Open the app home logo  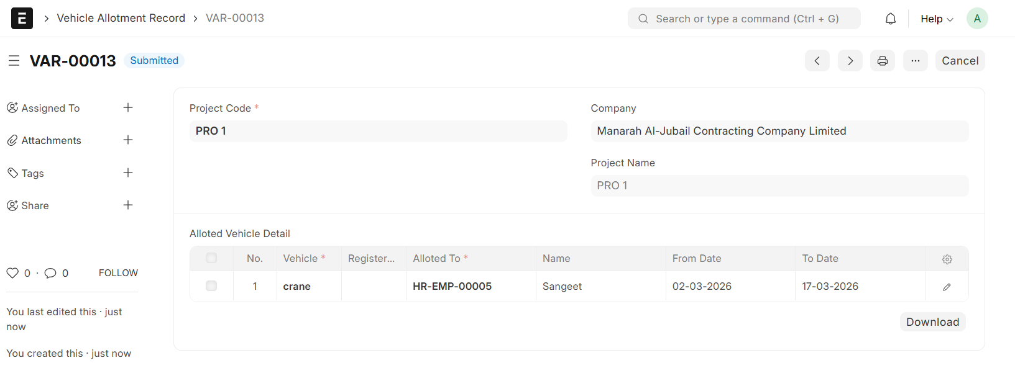tap(22, 19)
